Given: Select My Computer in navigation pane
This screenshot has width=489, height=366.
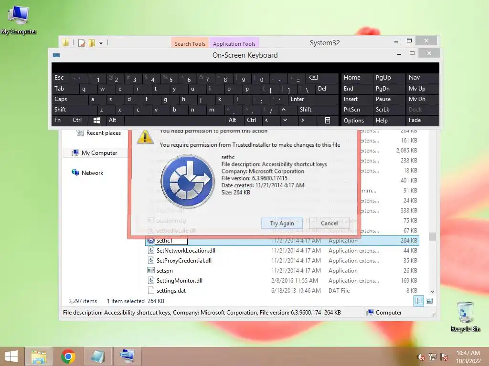Looking at the screenshot, I should pos(99,153).
